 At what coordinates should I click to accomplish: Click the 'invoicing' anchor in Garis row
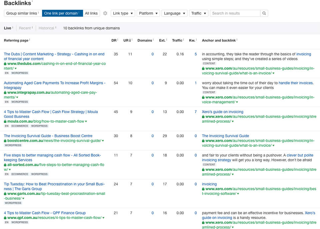click(209, 184)
